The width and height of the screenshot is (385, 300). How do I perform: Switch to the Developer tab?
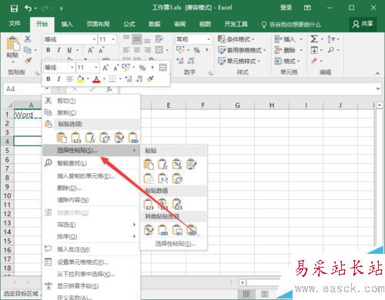236,24
